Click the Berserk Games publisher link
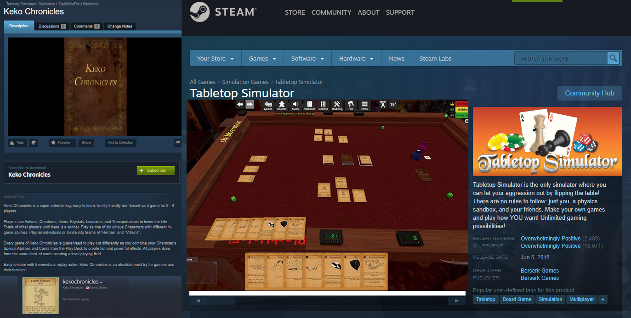This screenshot has height=318, width=631. (x=540, y=278)
